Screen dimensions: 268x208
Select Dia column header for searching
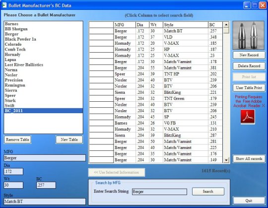coord(142,25)
